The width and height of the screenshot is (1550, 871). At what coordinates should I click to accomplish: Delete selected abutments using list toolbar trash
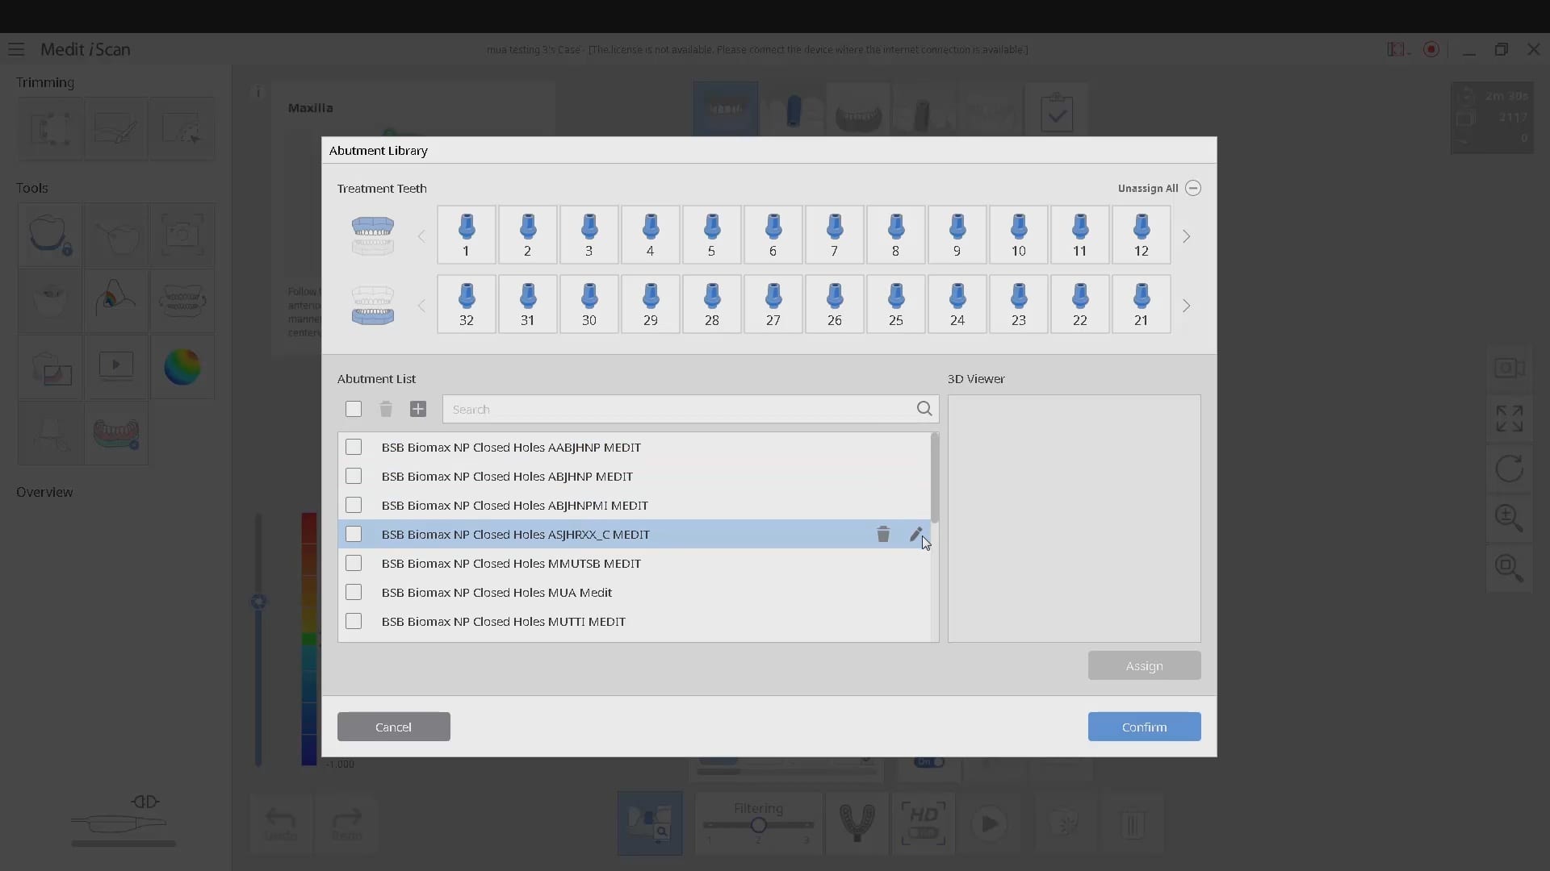point(386,409)
